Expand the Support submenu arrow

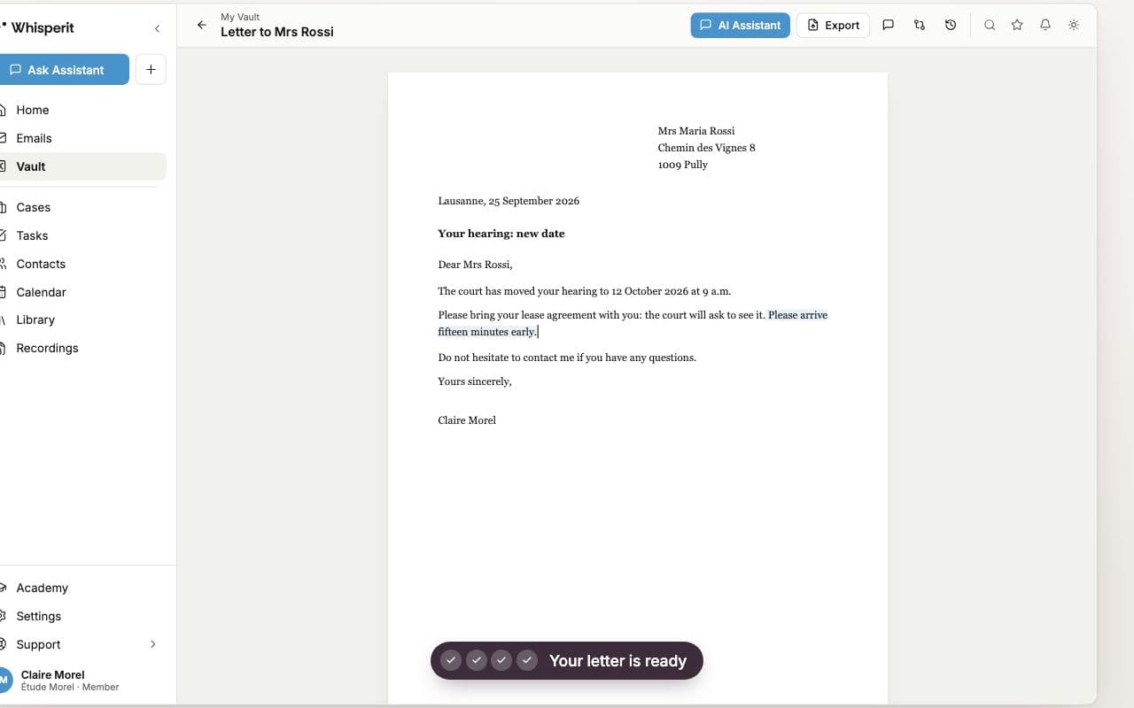pyautogui.click(x=152, y=644)
